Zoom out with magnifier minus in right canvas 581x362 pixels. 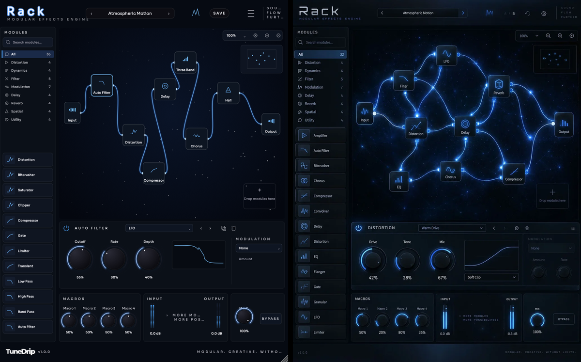[560, 36]
